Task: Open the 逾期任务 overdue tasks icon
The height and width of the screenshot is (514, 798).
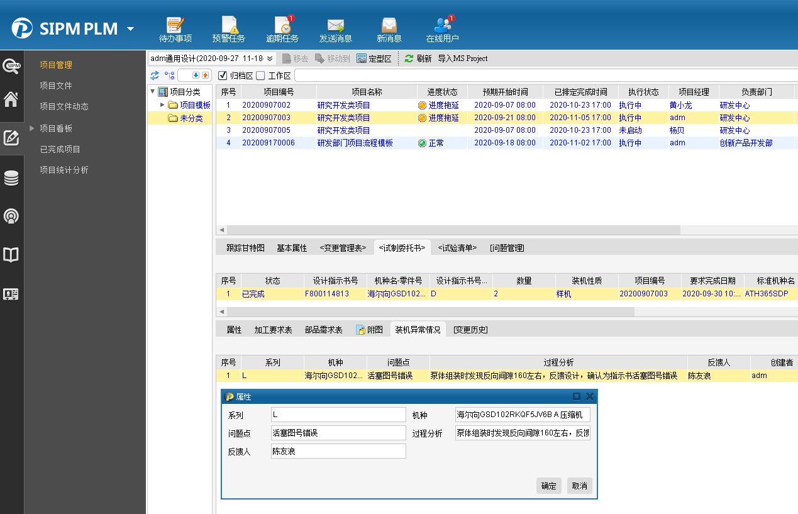Action: coord(282,26)
